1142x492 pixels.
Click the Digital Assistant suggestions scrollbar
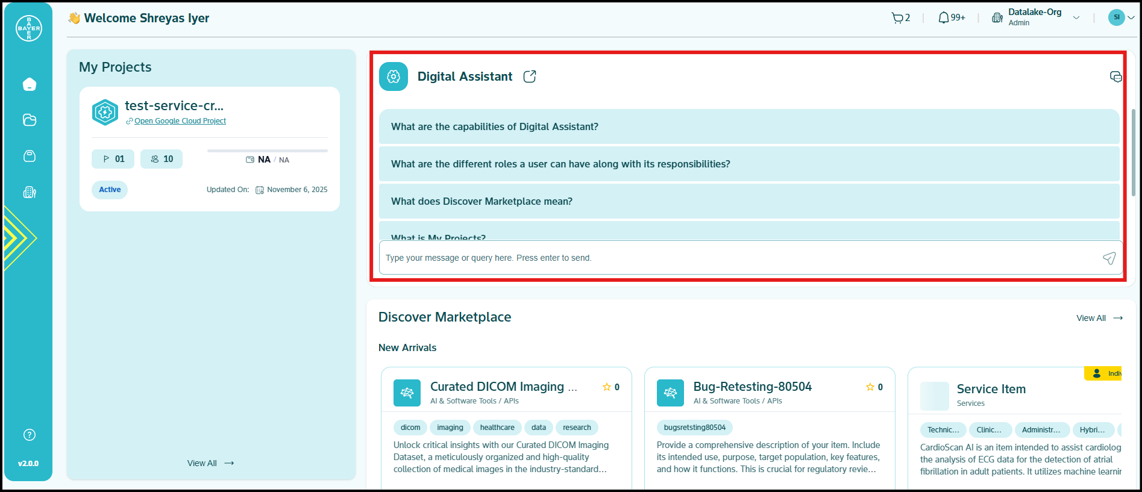[x=1133, y=153]
